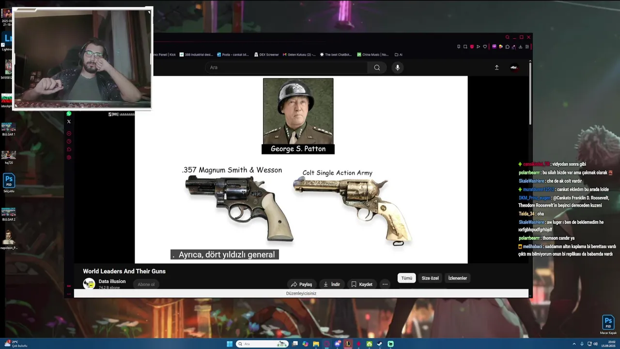
Task: Open The best ChatBot bookmark
Action: pyautogui.click(x=336, y=55)
